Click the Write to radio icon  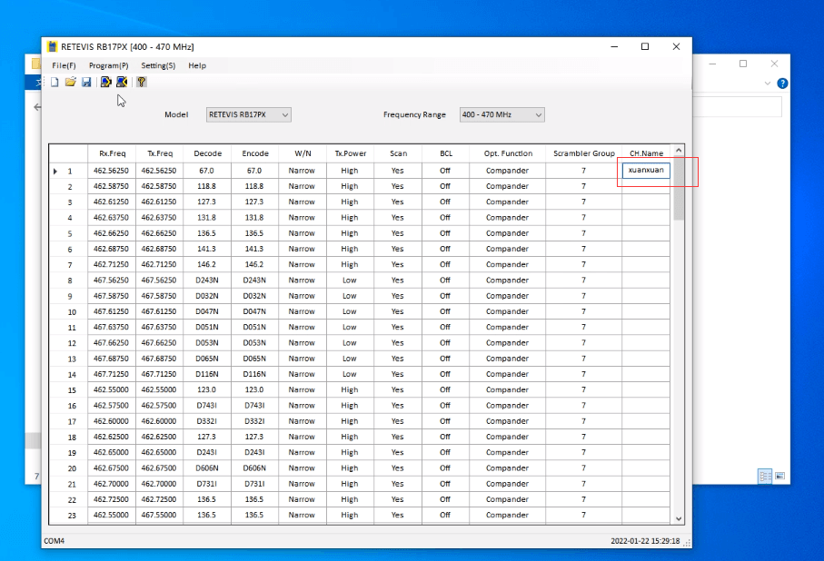[122, 82]
